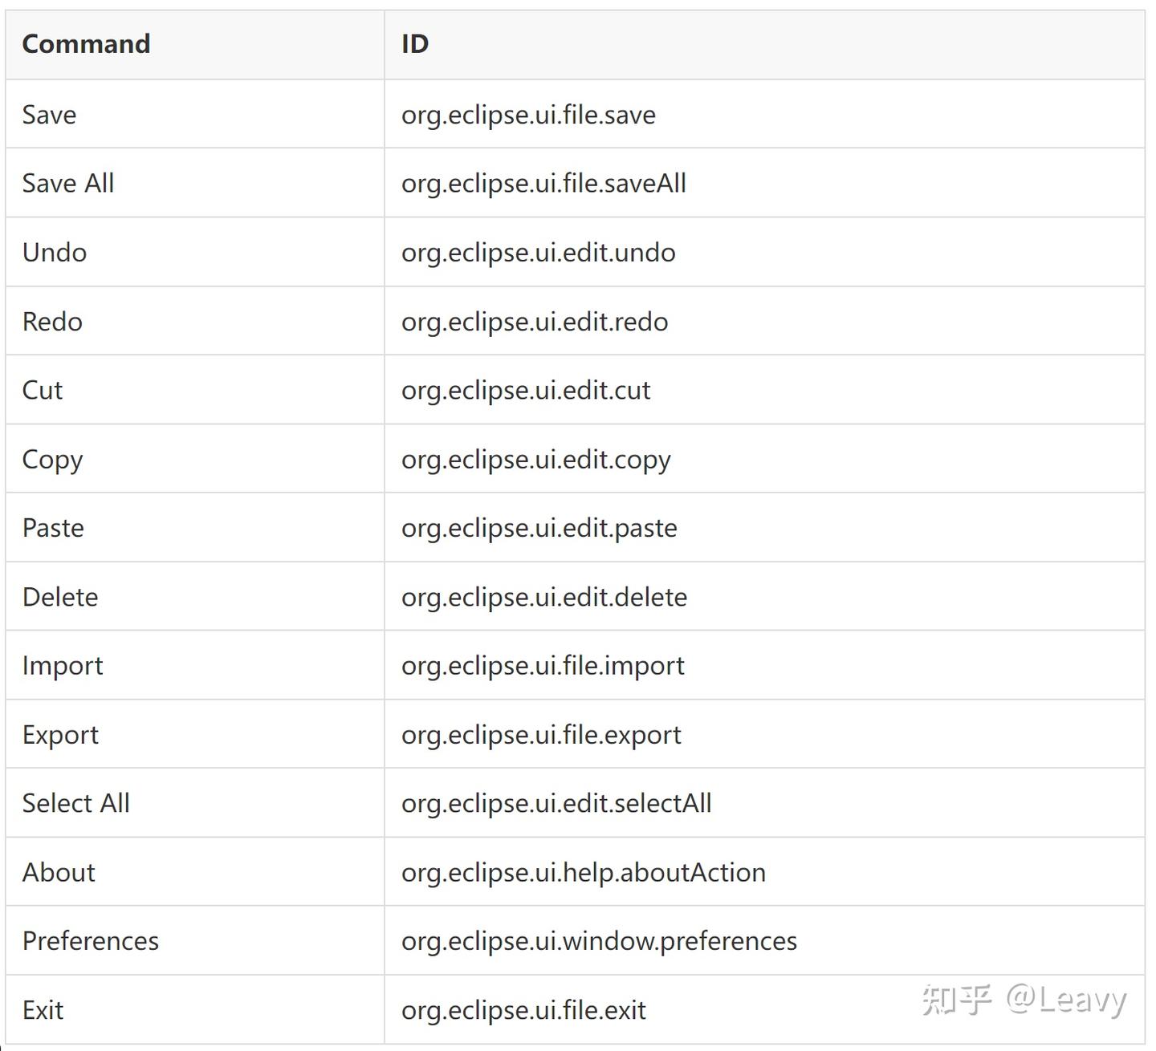The width and height of the screenshot is (1156, 1051).
Task: Click the Zhihu @Leavy watermark
Action: [1024, 1000]
